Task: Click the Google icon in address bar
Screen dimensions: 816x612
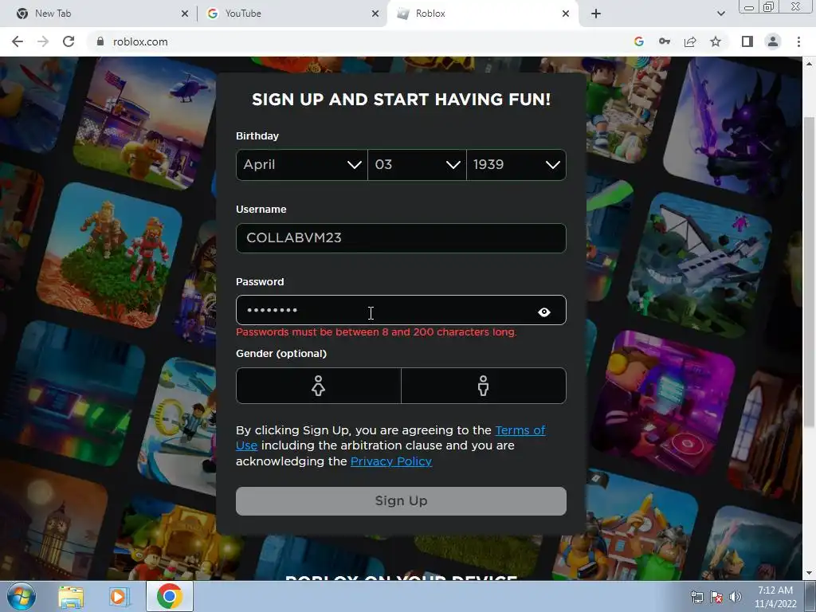Action: point(639,41)
